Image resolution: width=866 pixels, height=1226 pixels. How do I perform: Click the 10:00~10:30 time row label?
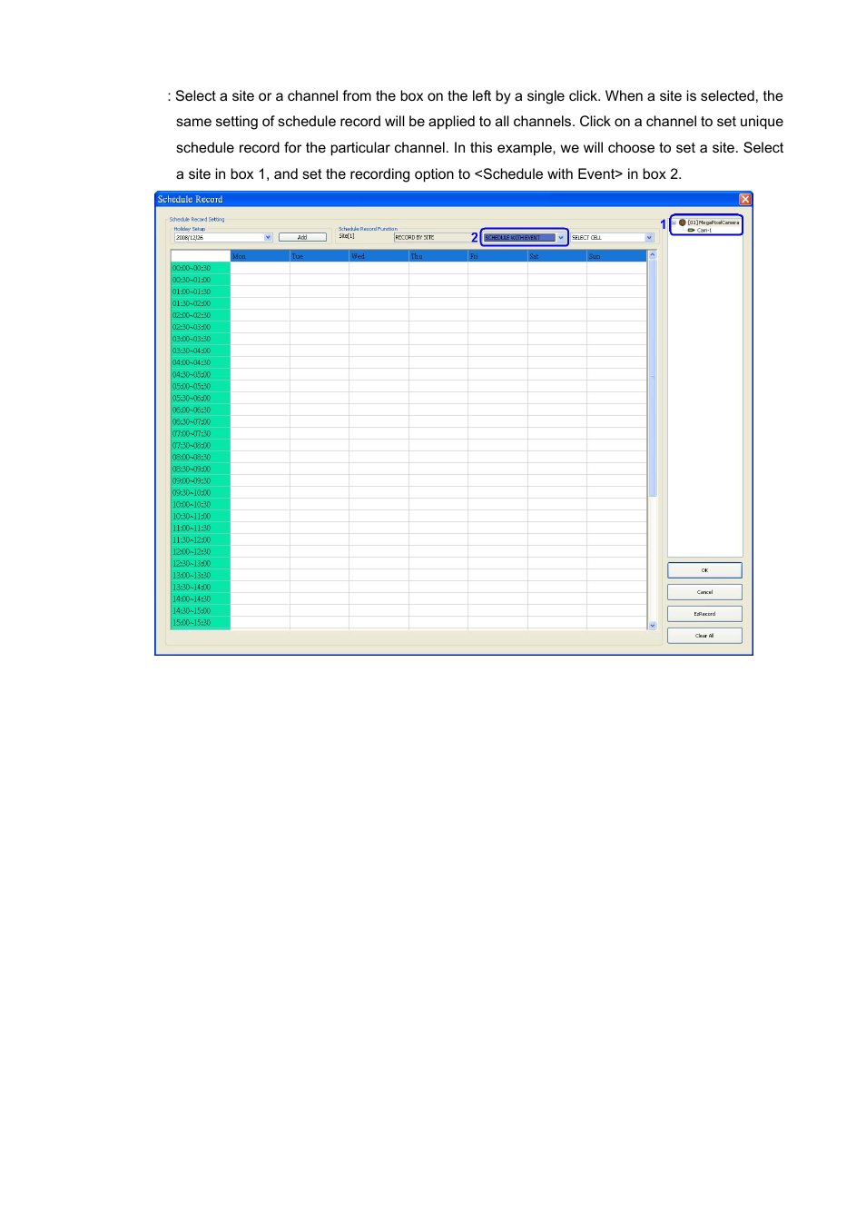[x=201, y=504]
